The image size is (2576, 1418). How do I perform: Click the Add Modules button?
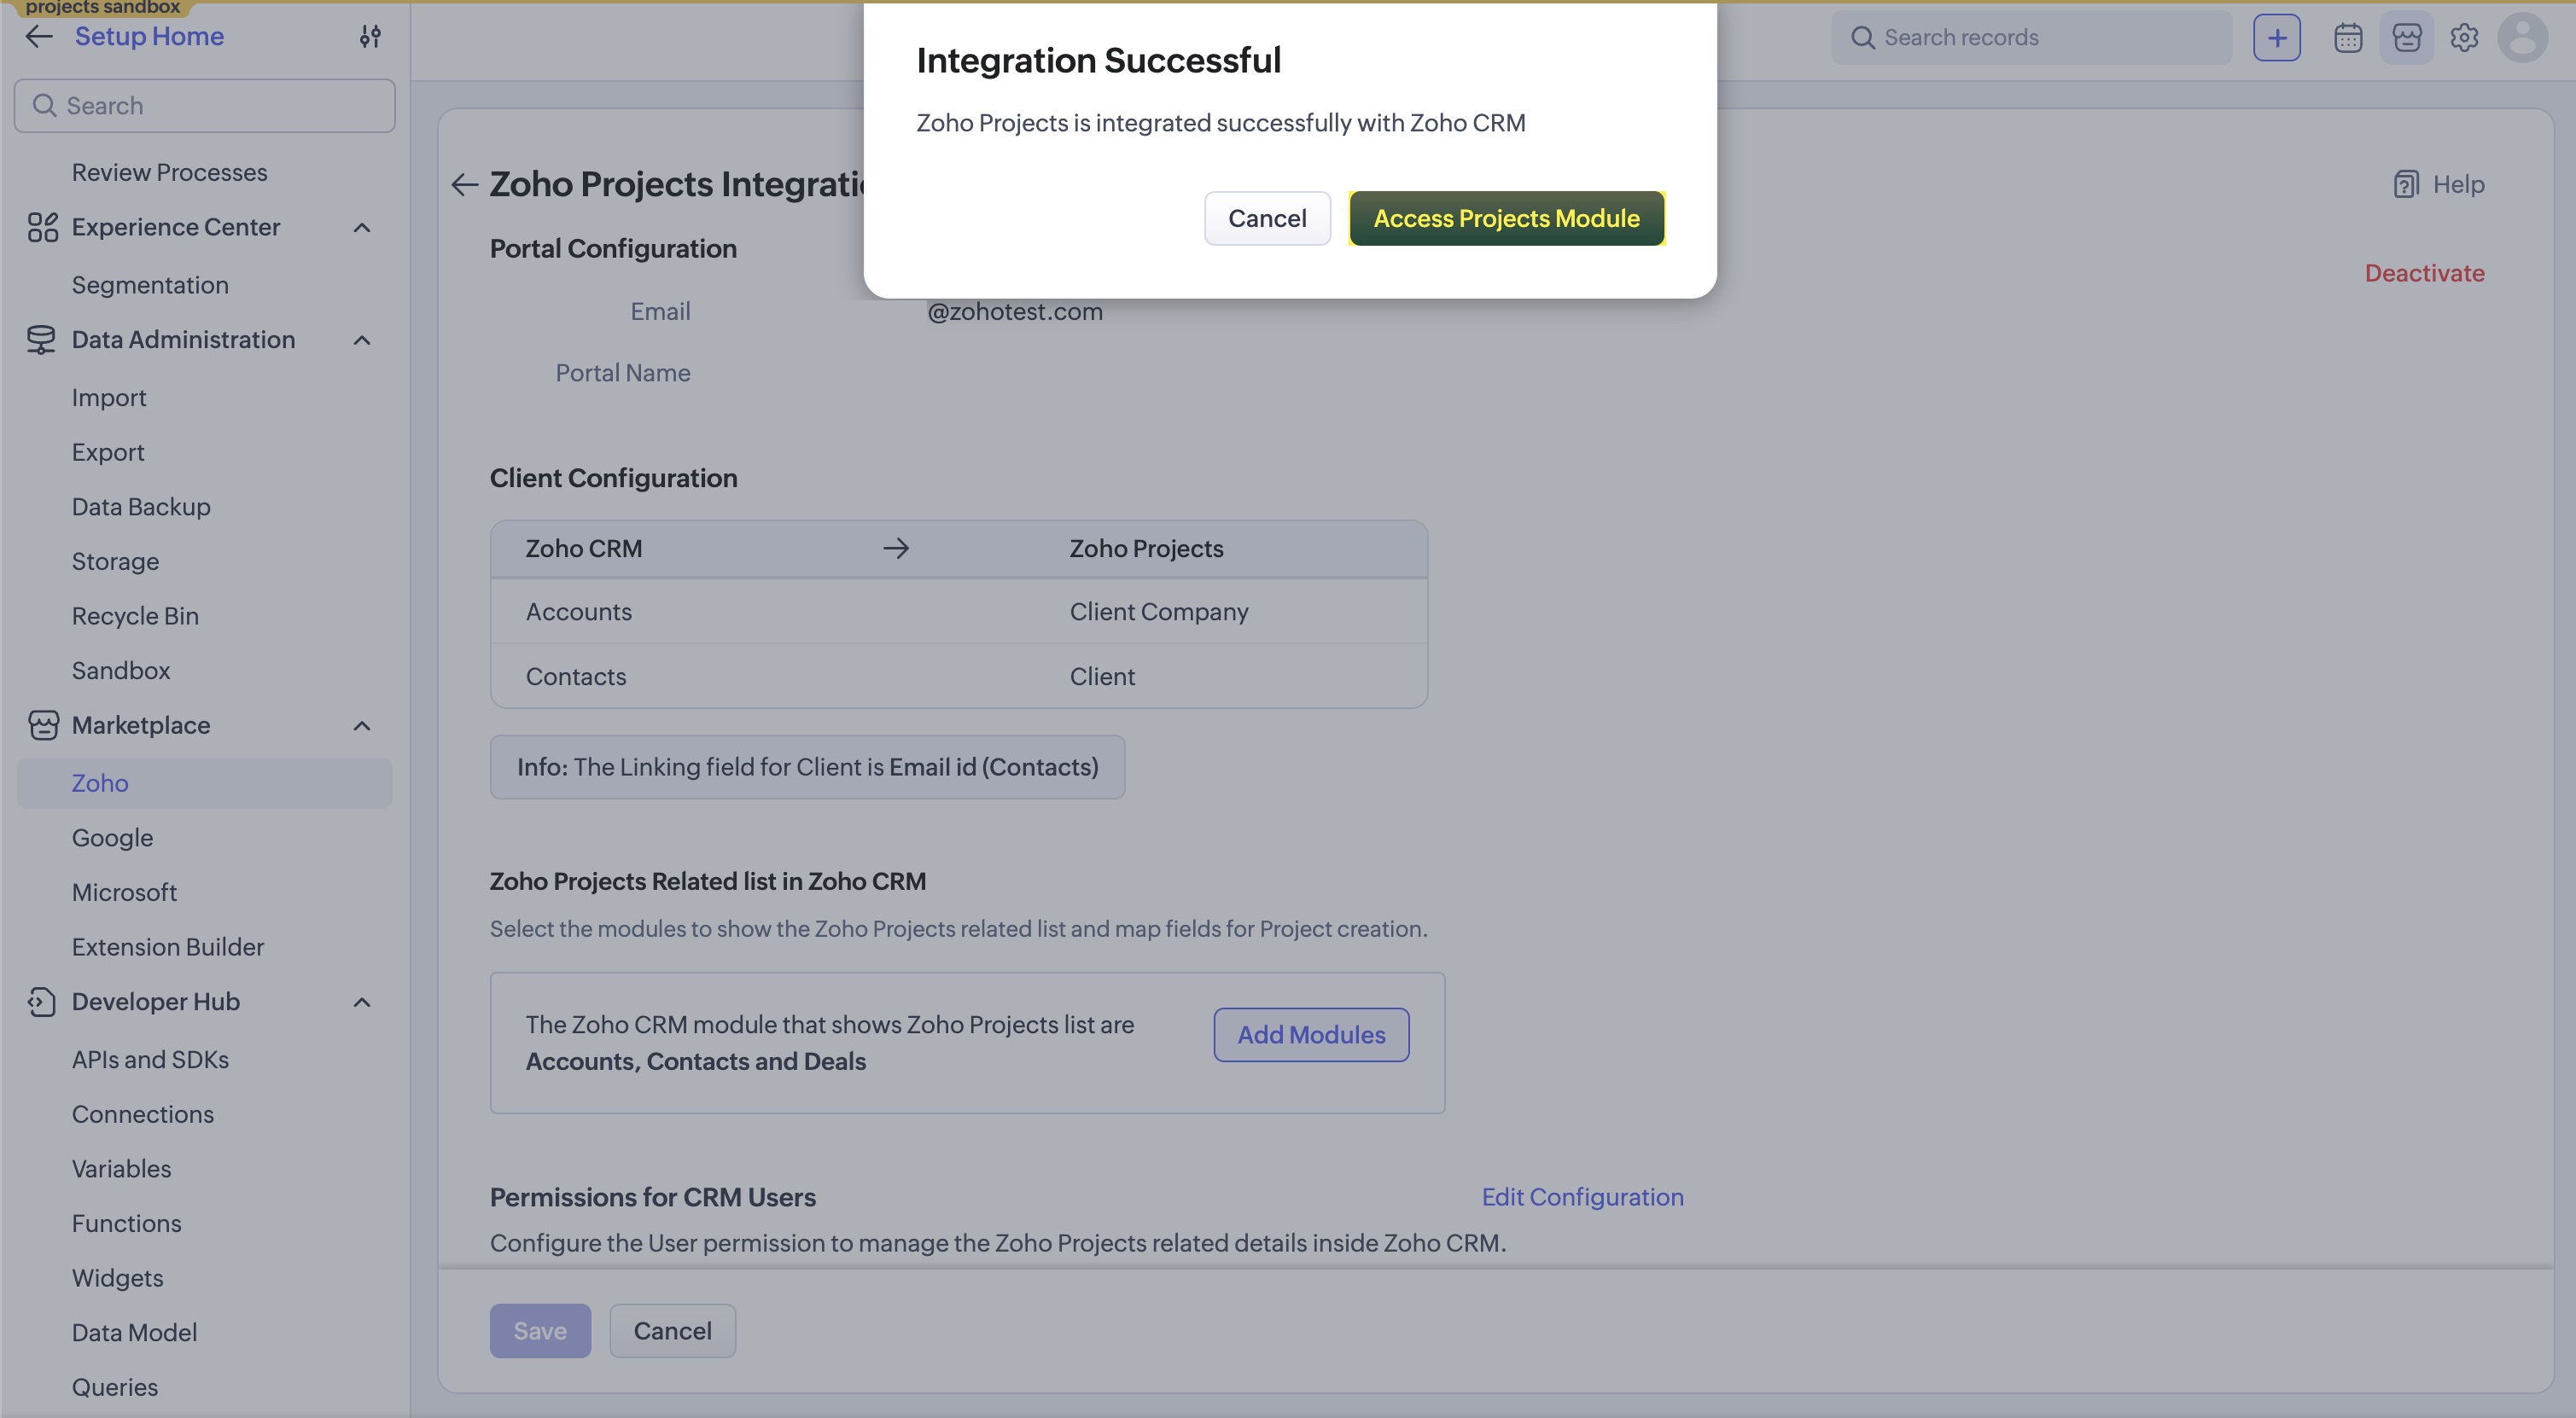pyautogui.click(x=1311, y=1035)
